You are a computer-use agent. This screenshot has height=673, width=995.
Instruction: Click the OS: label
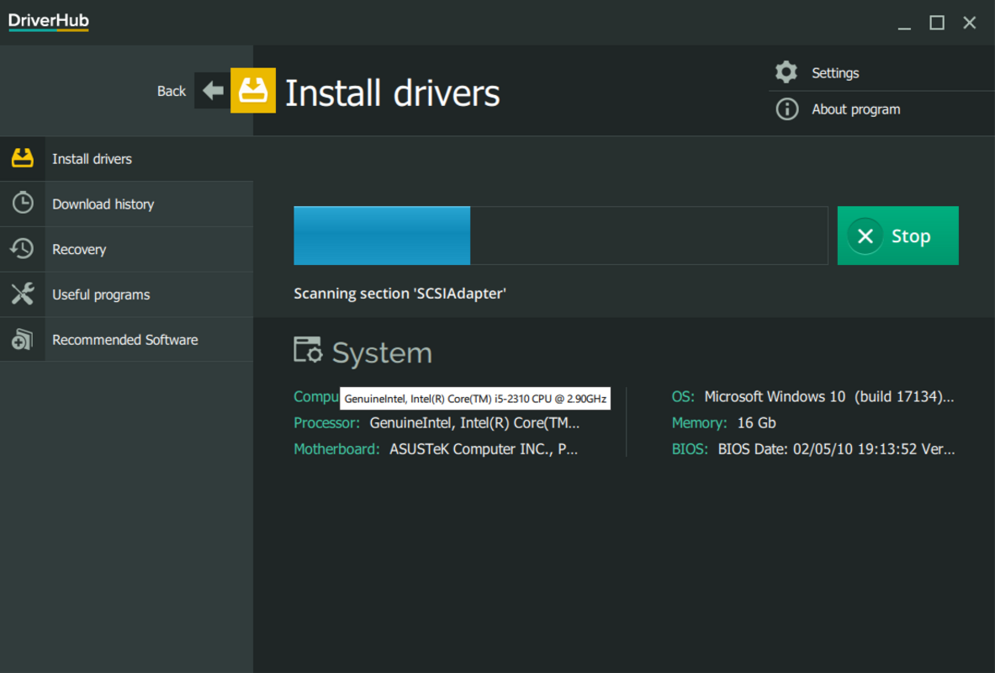[x=683, y=397]
